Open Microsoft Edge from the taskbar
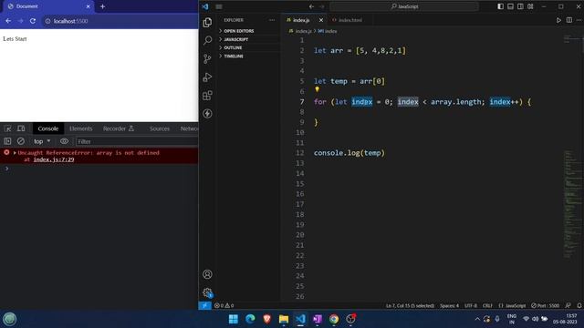The width and height of the screenshot is (584, 328). click(250, 319)
